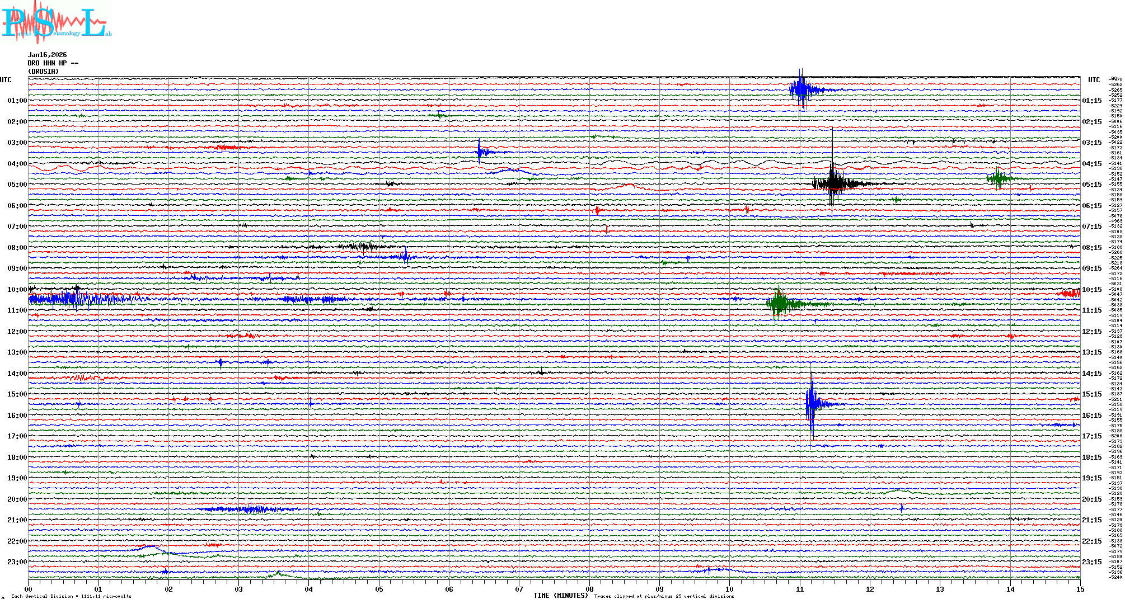Select the 10:00 hour label on left
This screenshot has width=1125, height=604.
point(17,290)
